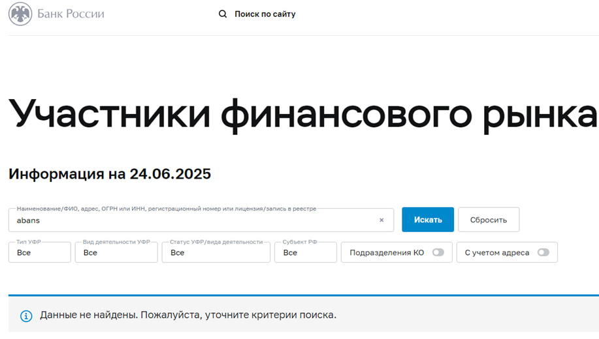Click the Поиск по сайту search label
This screenshot has height=339, width=599.
[x=265, y=14]
